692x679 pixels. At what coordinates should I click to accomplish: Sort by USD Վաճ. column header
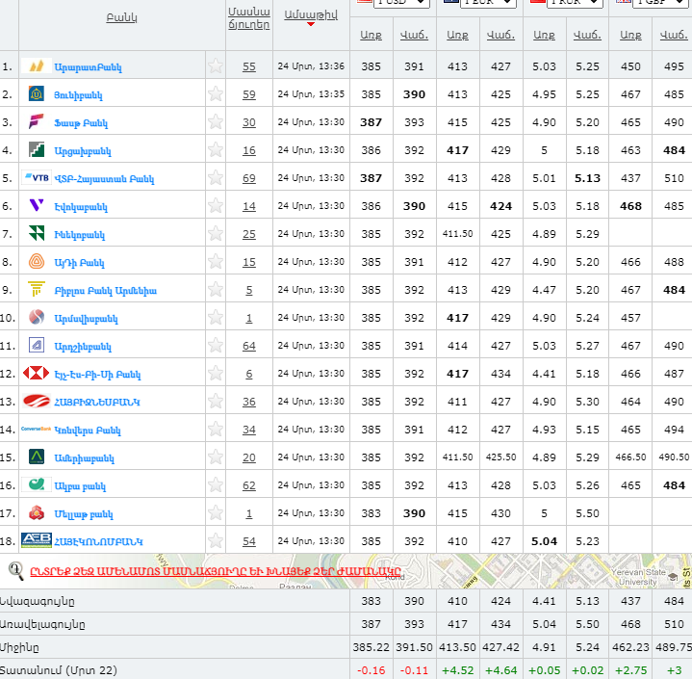[x=414, y=35]
